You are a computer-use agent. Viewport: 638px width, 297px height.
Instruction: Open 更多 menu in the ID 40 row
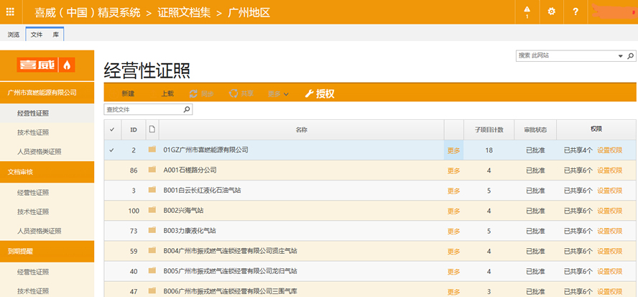(453, 271)
